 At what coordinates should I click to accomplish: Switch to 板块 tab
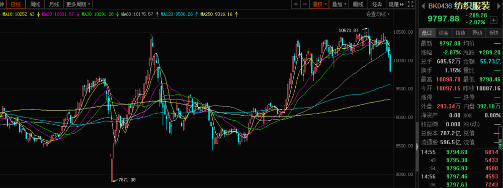[x=494, y=33]
